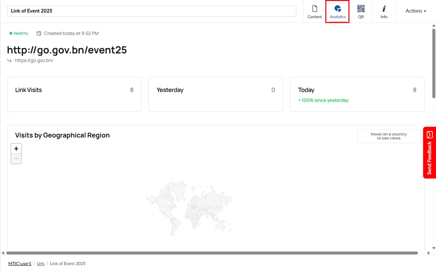
Task: Click the Yesterday visits card
Action: point(216,94)
